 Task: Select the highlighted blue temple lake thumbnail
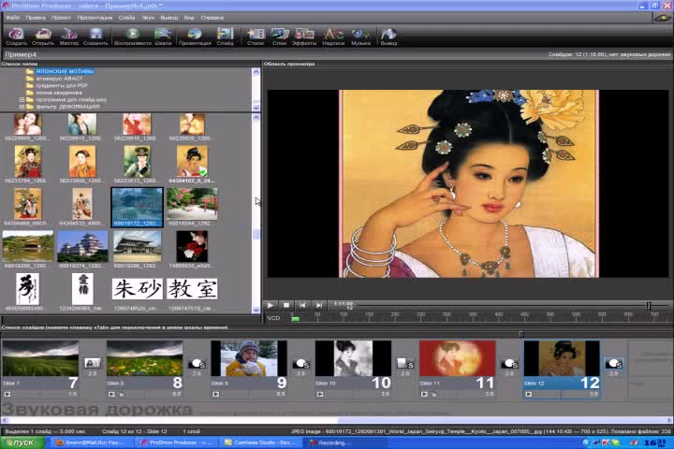(137, 207)
